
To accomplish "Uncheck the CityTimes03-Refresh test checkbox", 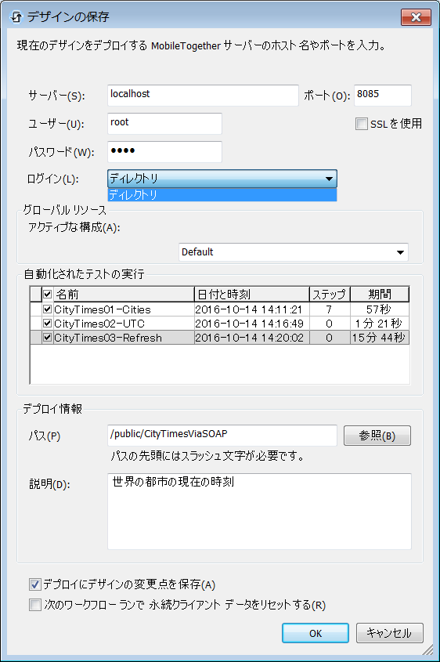I will click(47, 338).
